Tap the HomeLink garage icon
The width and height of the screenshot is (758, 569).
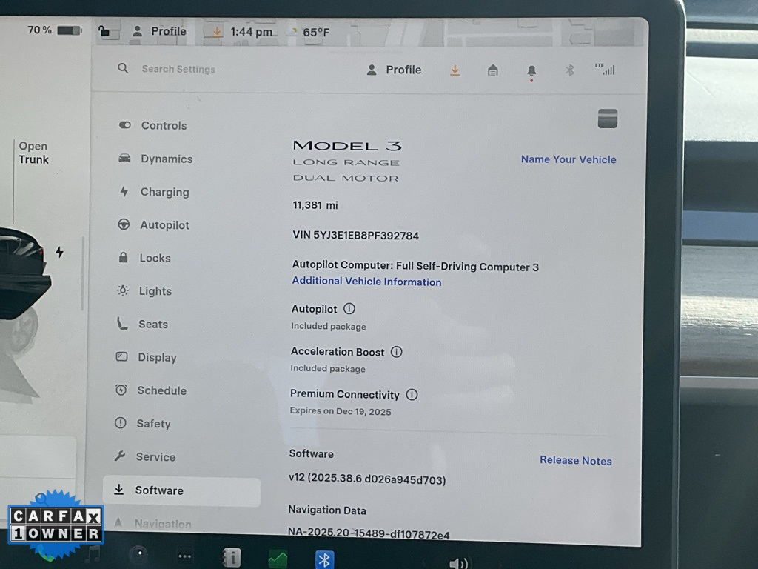tap(493, 70)
